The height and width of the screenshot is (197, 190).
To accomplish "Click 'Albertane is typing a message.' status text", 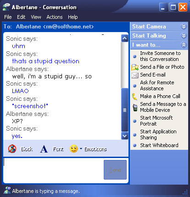I will (x=46, y=191).
